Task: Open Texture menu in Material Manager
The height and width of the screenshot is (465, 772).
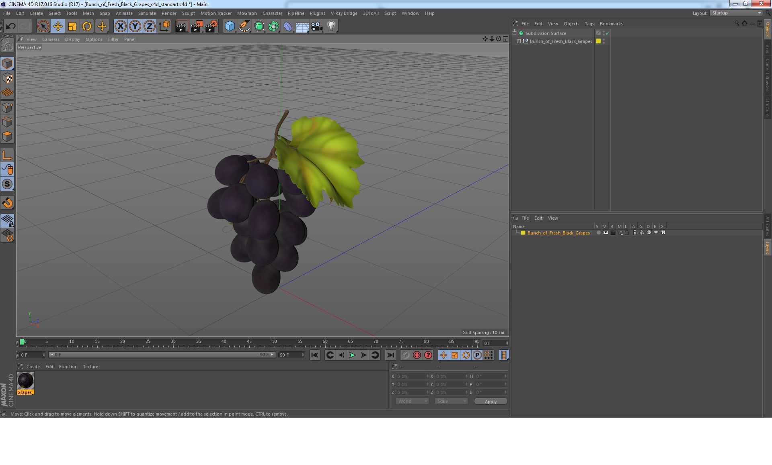Action: click(90, 367)
